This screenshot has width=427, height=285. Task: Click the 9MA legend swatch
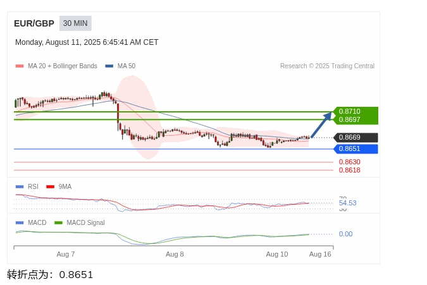tap(51, 186)
